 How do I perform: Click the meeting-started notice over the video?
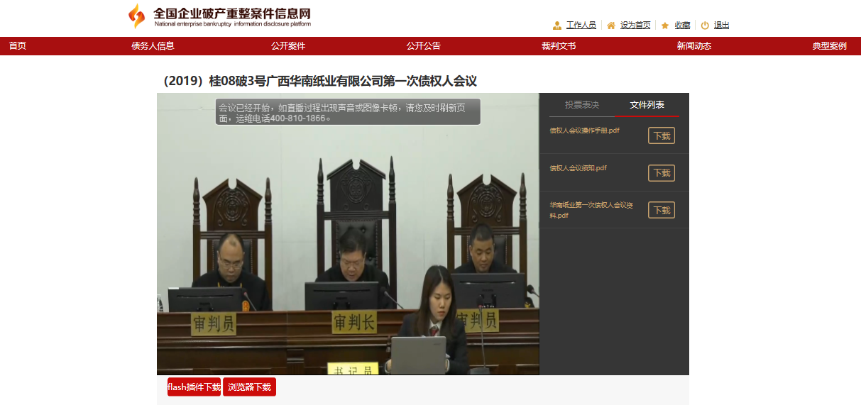(348, 112)
